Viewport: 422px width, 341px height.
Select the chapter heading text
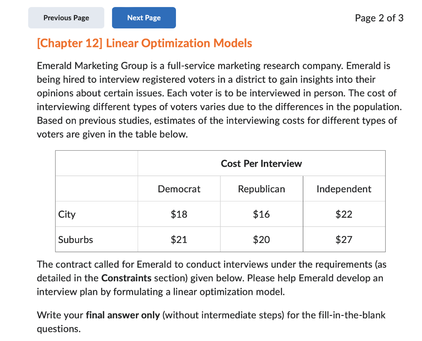point(144,43)
